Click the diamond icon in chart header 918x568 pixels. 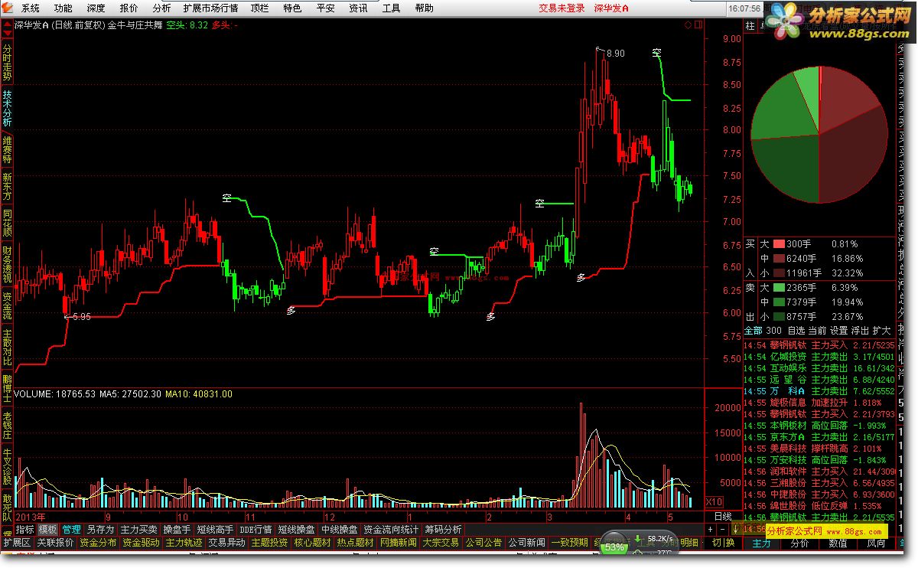coord(688,25)
